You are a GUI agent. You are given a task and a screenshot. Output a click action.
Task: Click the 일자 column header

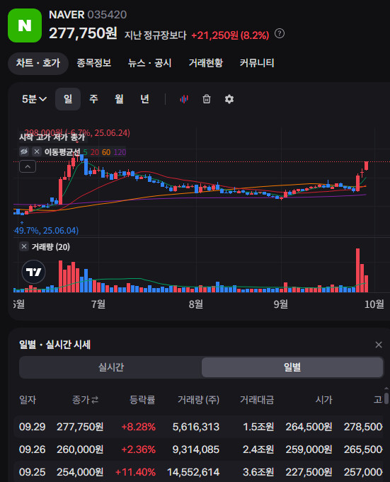tap(28, 400)
